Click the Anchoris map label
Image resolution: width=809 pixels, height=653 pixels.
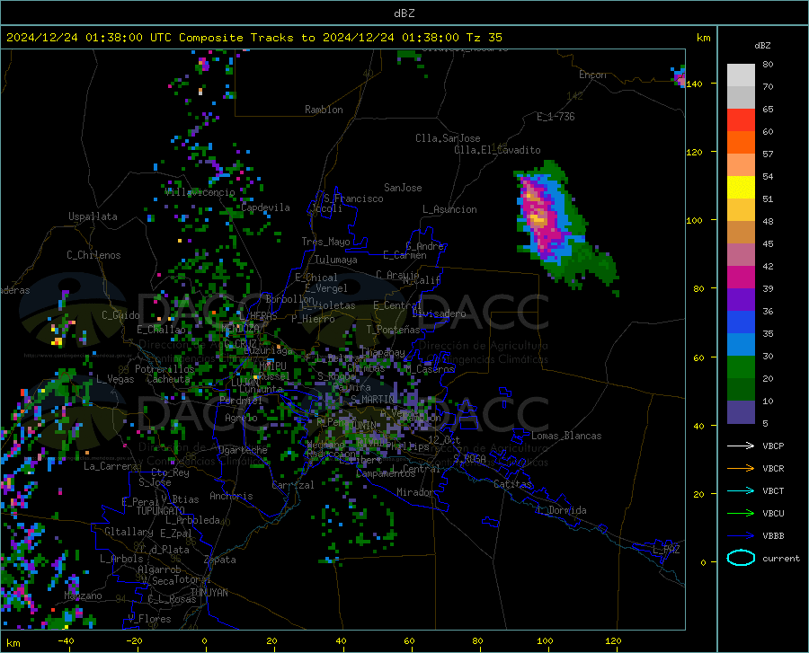click(231, 496)
